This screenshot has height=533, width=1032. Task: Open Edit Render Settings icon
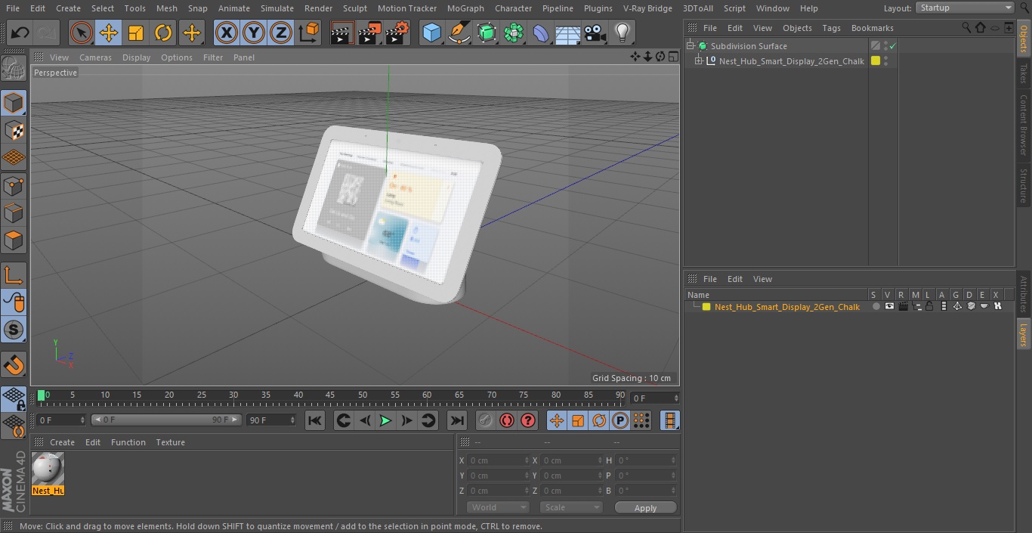[x=397, y=33]
